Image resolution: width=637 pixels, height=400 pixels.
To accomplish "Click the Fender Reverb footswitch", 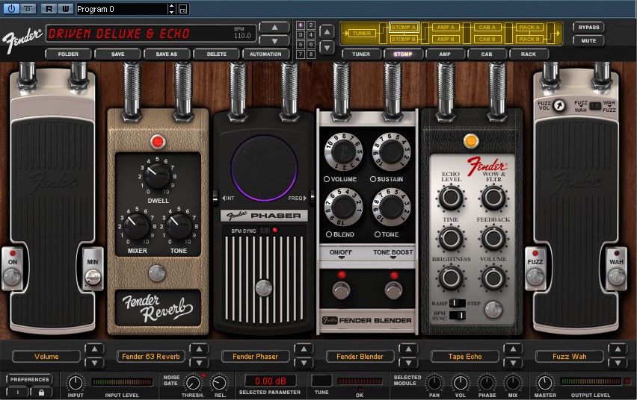I will (157, 272).
